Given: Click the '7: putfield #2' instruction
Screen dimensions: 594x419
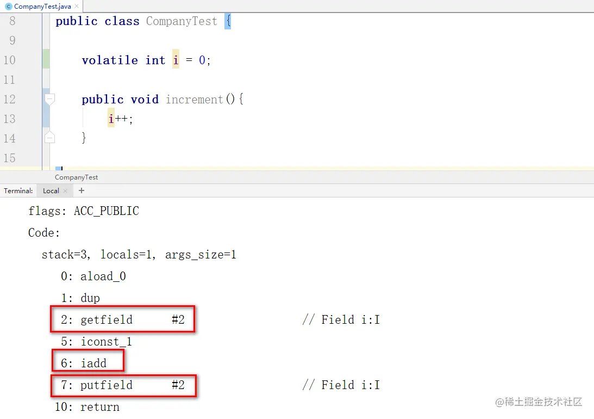Looking at the screenshot, I should [x=123, y=386].
